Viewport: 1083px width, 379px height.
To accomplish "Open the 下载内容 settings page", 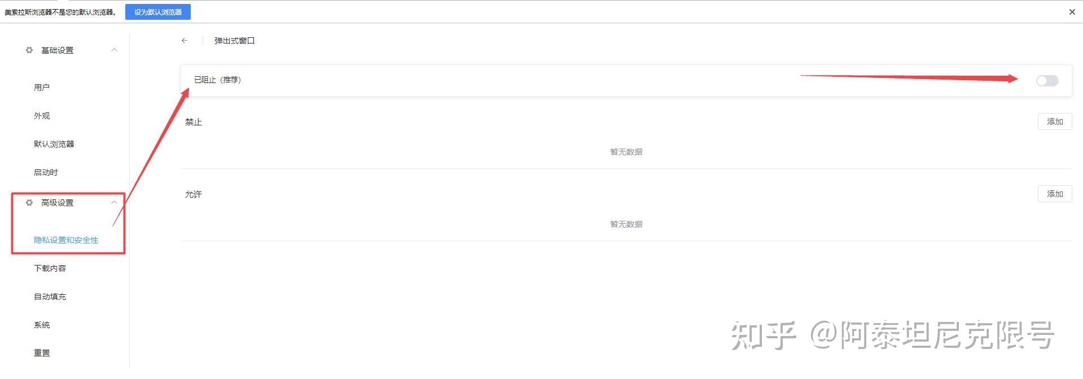I will [x=50, y=268].
